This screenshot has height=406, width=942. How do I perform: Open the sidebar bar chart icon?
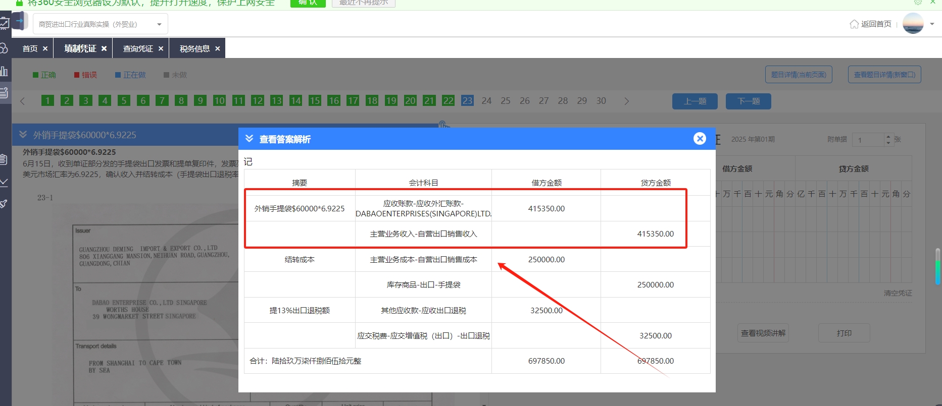tap(4, 71)
